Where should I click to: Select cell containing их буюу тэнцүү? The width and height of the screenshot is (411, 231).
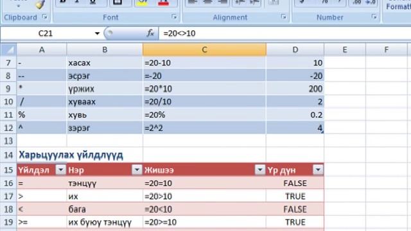click(x=105, y=222)
